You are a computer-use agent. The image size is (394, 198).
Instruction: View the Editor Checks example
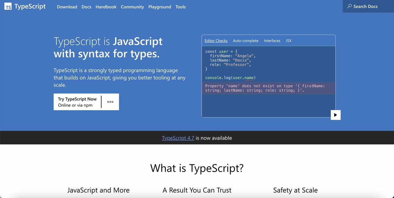coord(216,40)
